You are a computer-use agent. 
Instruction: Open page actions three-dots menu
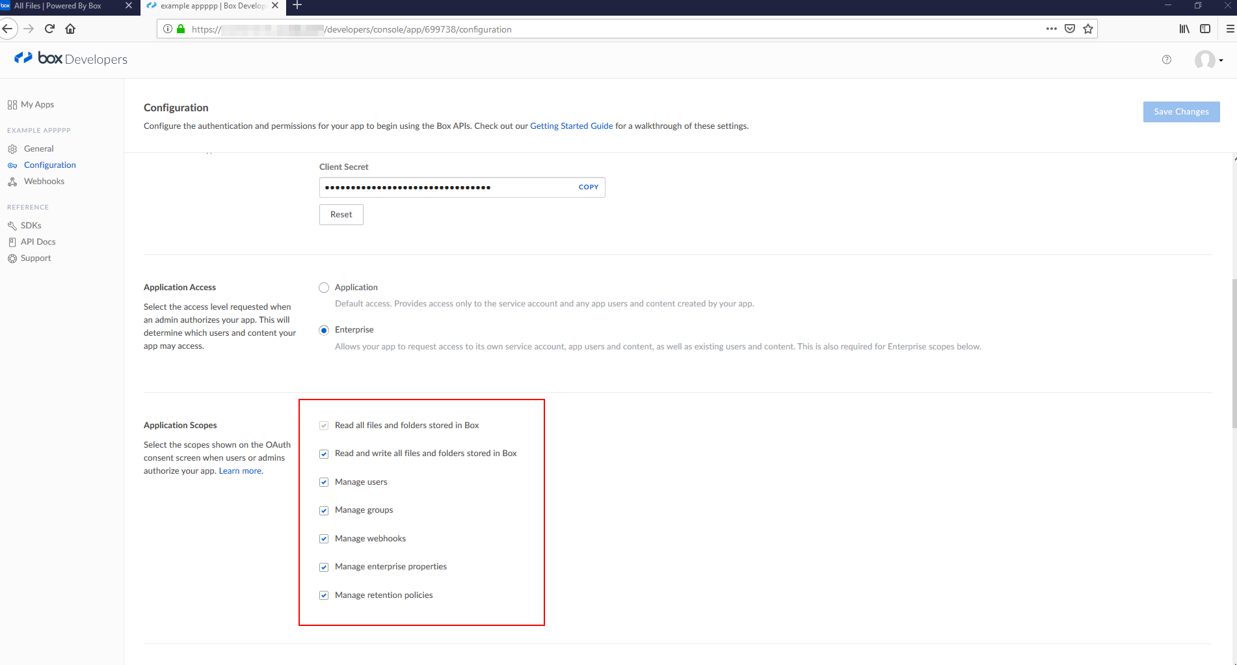click(1051, 29)
